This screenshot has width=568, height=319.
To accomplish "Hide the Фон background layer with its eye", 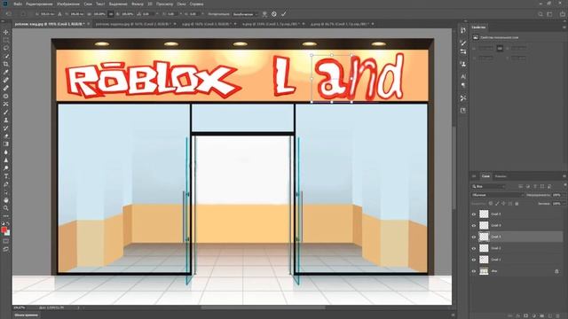I will 473,271.
